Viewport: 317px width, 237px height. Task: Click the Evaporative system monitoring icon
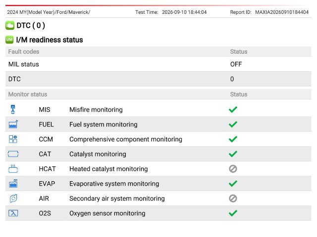point(13,183)
